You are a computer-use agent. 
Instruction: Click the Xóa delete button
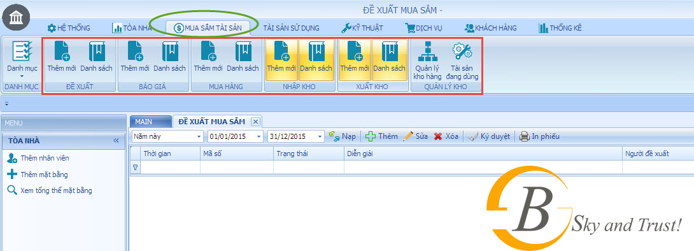coord(446,136)
